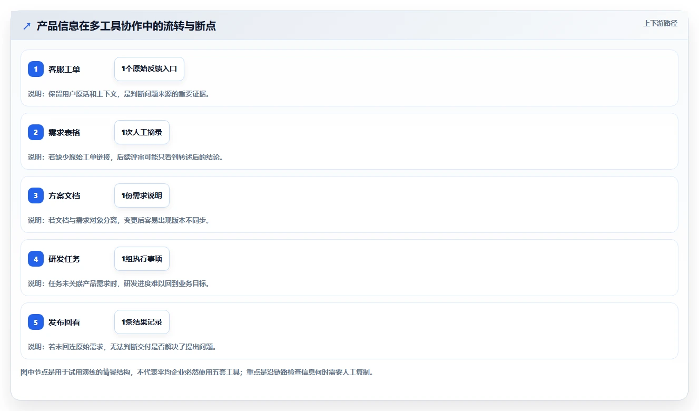
Task: Click step badge 4 next to 研发任务
Action: pyautogui.click(x=36, y=259)
